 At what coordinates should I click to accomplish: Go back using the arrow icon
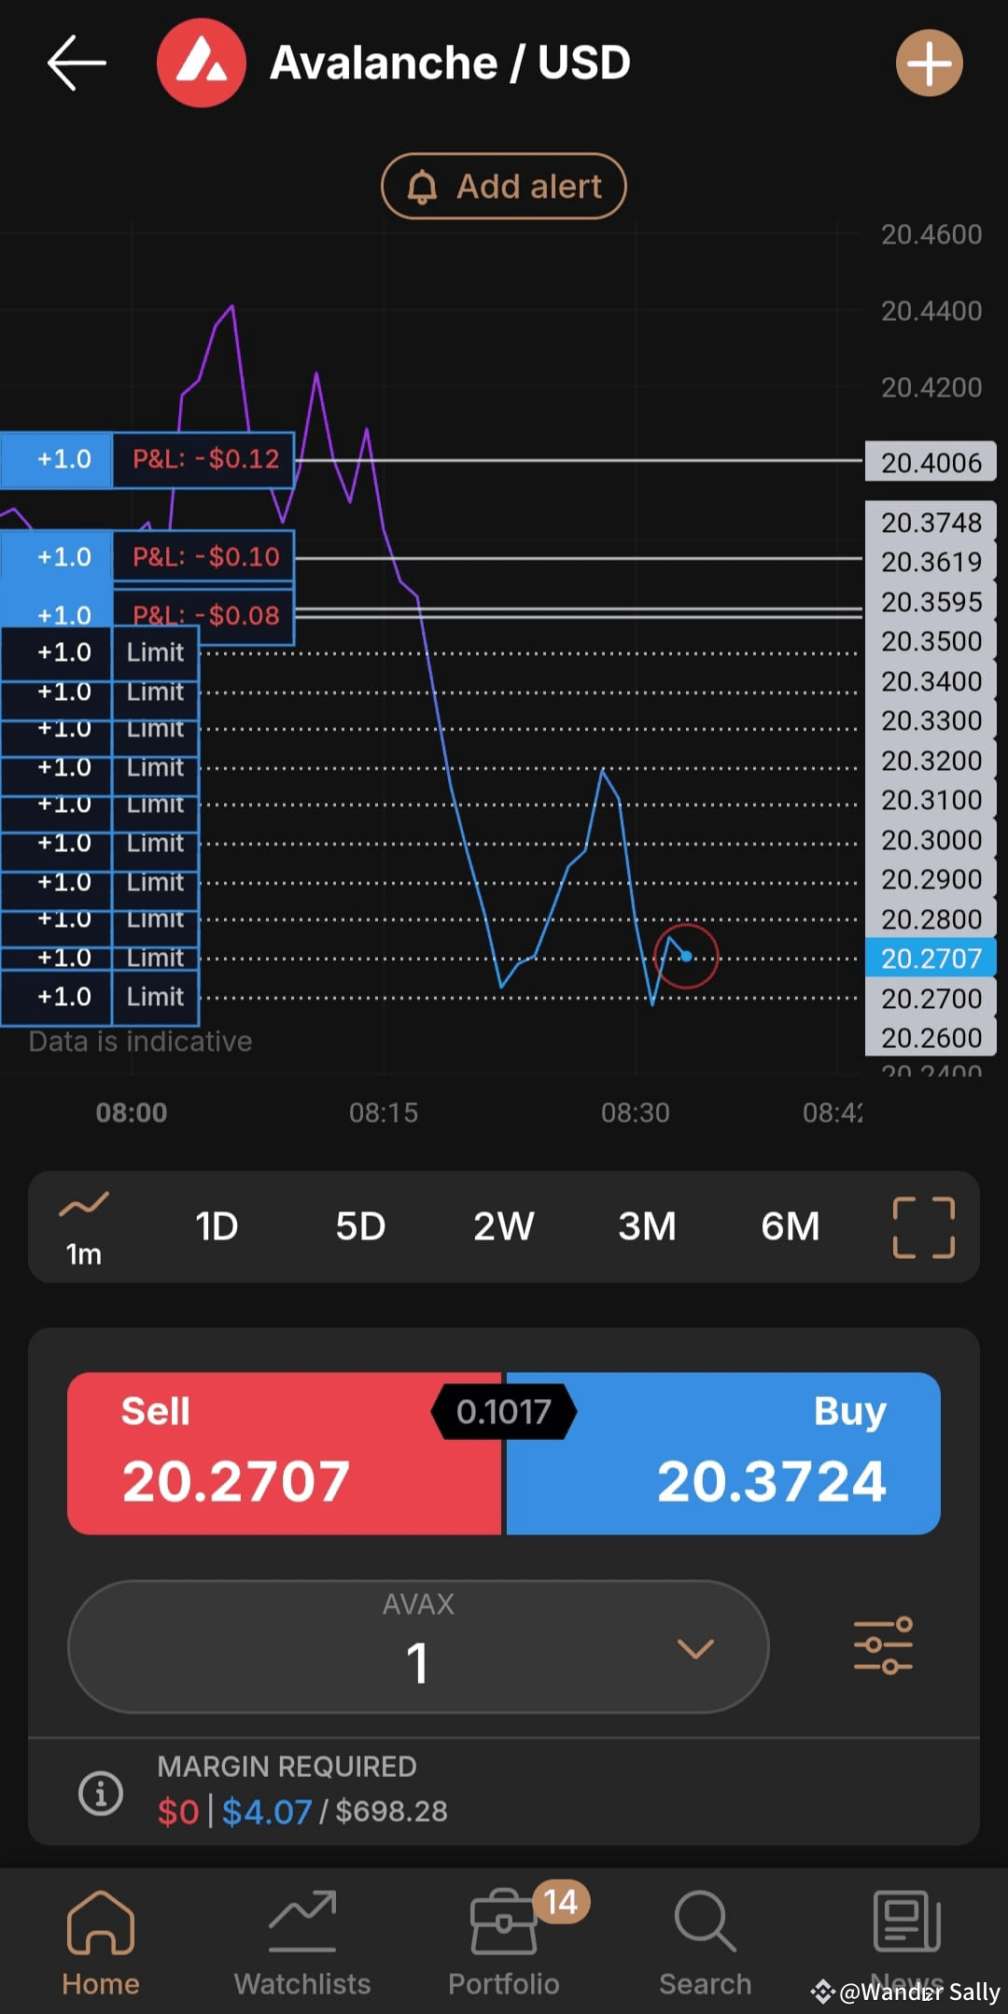[x=77, y=63]
